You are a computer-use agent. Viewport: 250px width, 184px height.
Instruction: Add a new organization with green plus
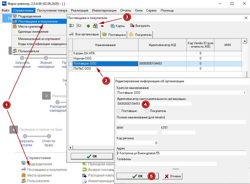click(88, 26)
